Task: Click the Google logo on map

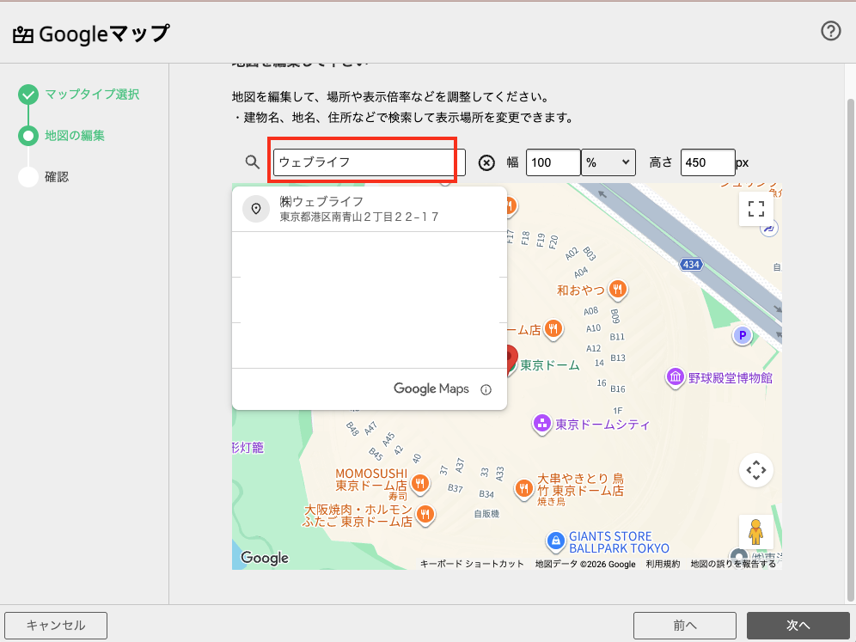Action: [265, 558]
